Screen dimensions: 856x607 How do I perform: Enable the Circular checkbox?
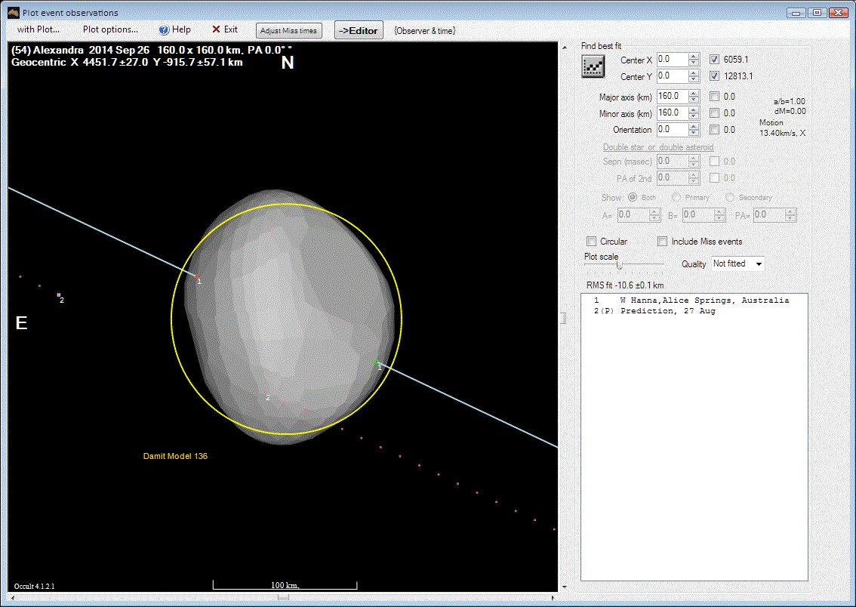click(591, 242)
